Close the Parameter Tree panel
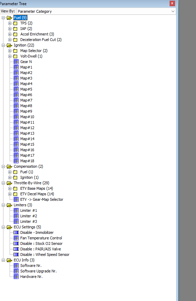This screenshot has height=301, width=196. [172, 3]
